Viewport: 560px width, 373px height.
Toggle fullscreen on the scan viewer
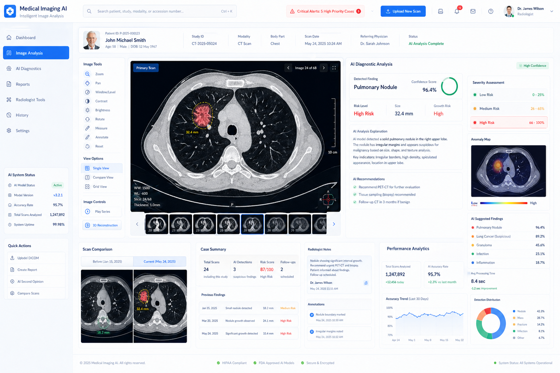[x=334, y=68]
